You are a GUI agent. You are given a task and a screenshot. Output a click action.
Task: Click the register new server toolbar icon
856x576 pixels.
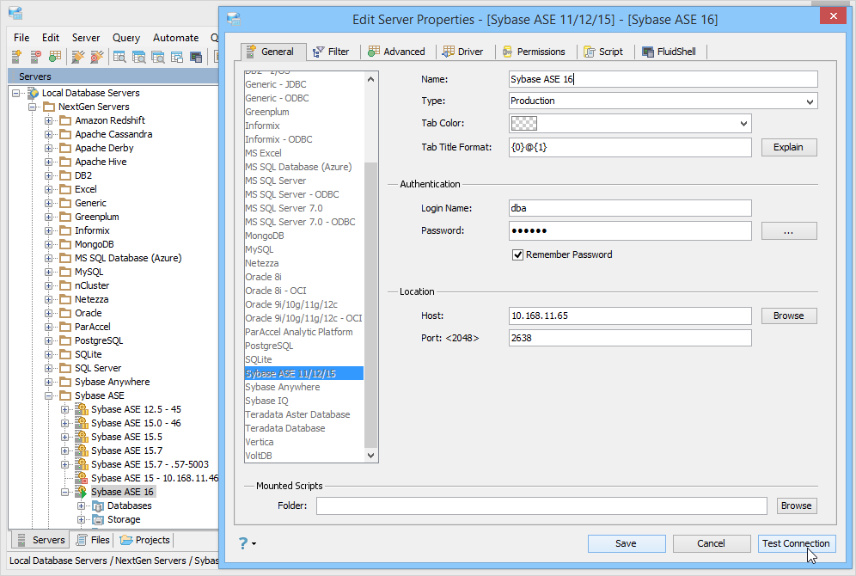pyautogui.click(x=16, y=56)
